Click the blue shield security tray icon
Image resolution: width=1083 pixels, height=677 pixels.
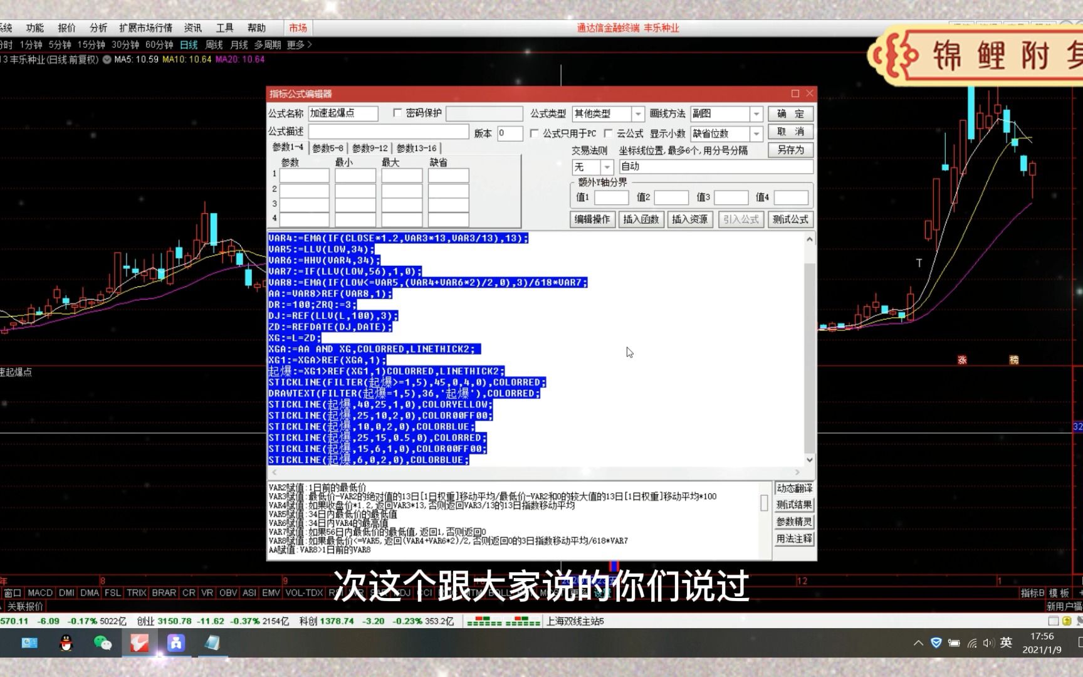[x=936, y=643]
